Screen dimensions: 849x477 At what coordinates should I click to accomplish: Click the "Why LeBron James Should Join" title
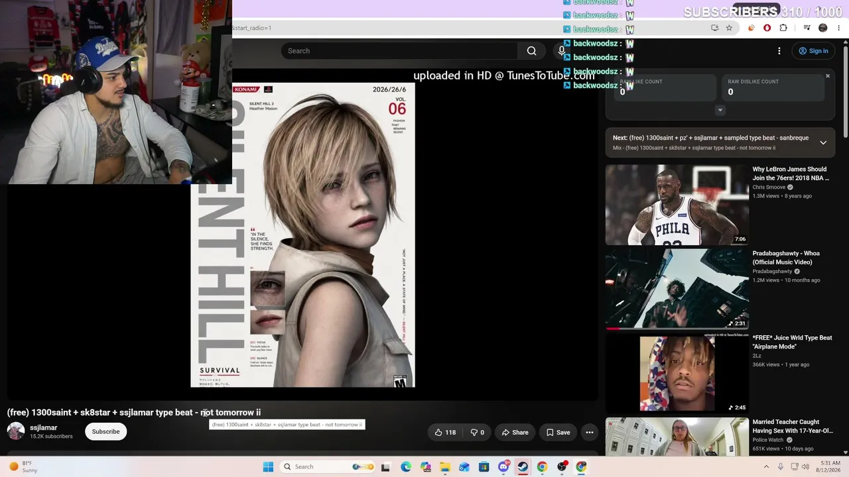click(791, 174)
